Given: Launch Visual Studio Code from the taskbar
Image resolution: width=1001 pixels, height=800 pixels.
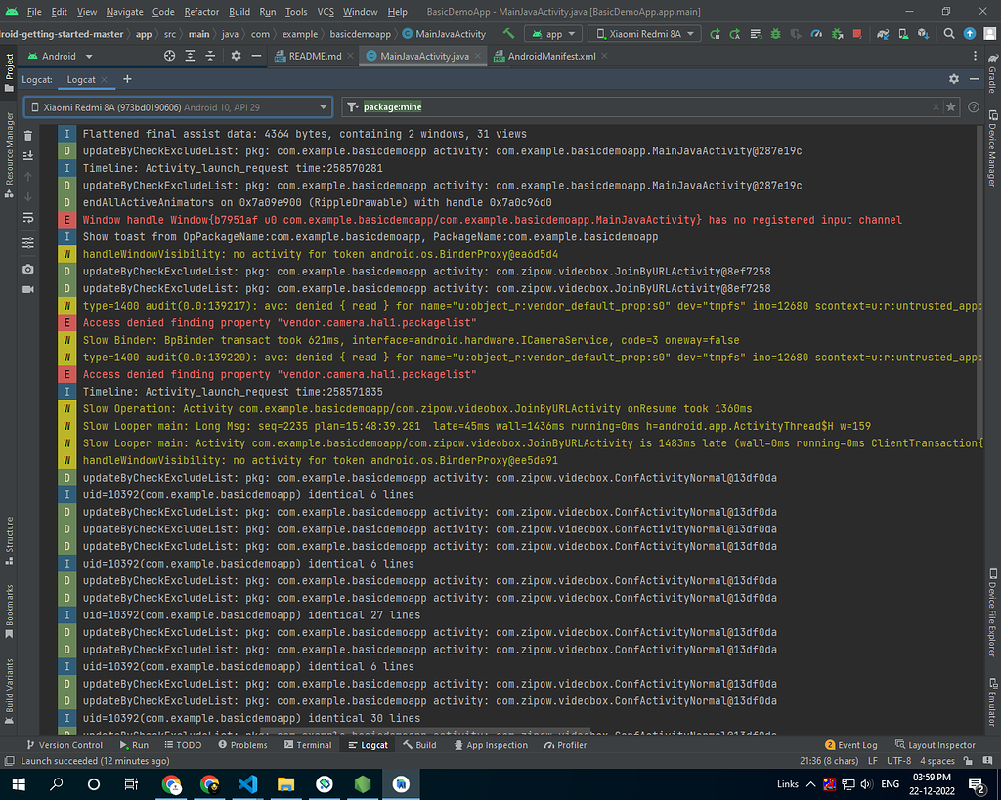Looking at the screenshot, I should [x=246, y=783].
